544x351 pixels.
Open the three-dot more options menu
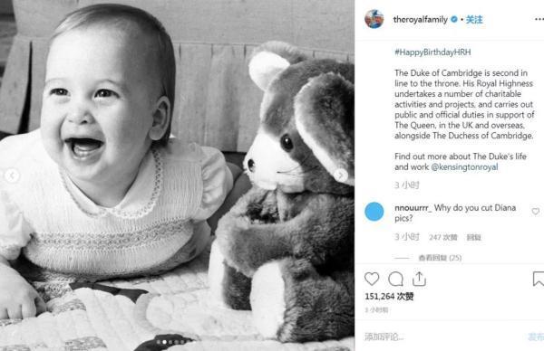(x=539, y=19)
